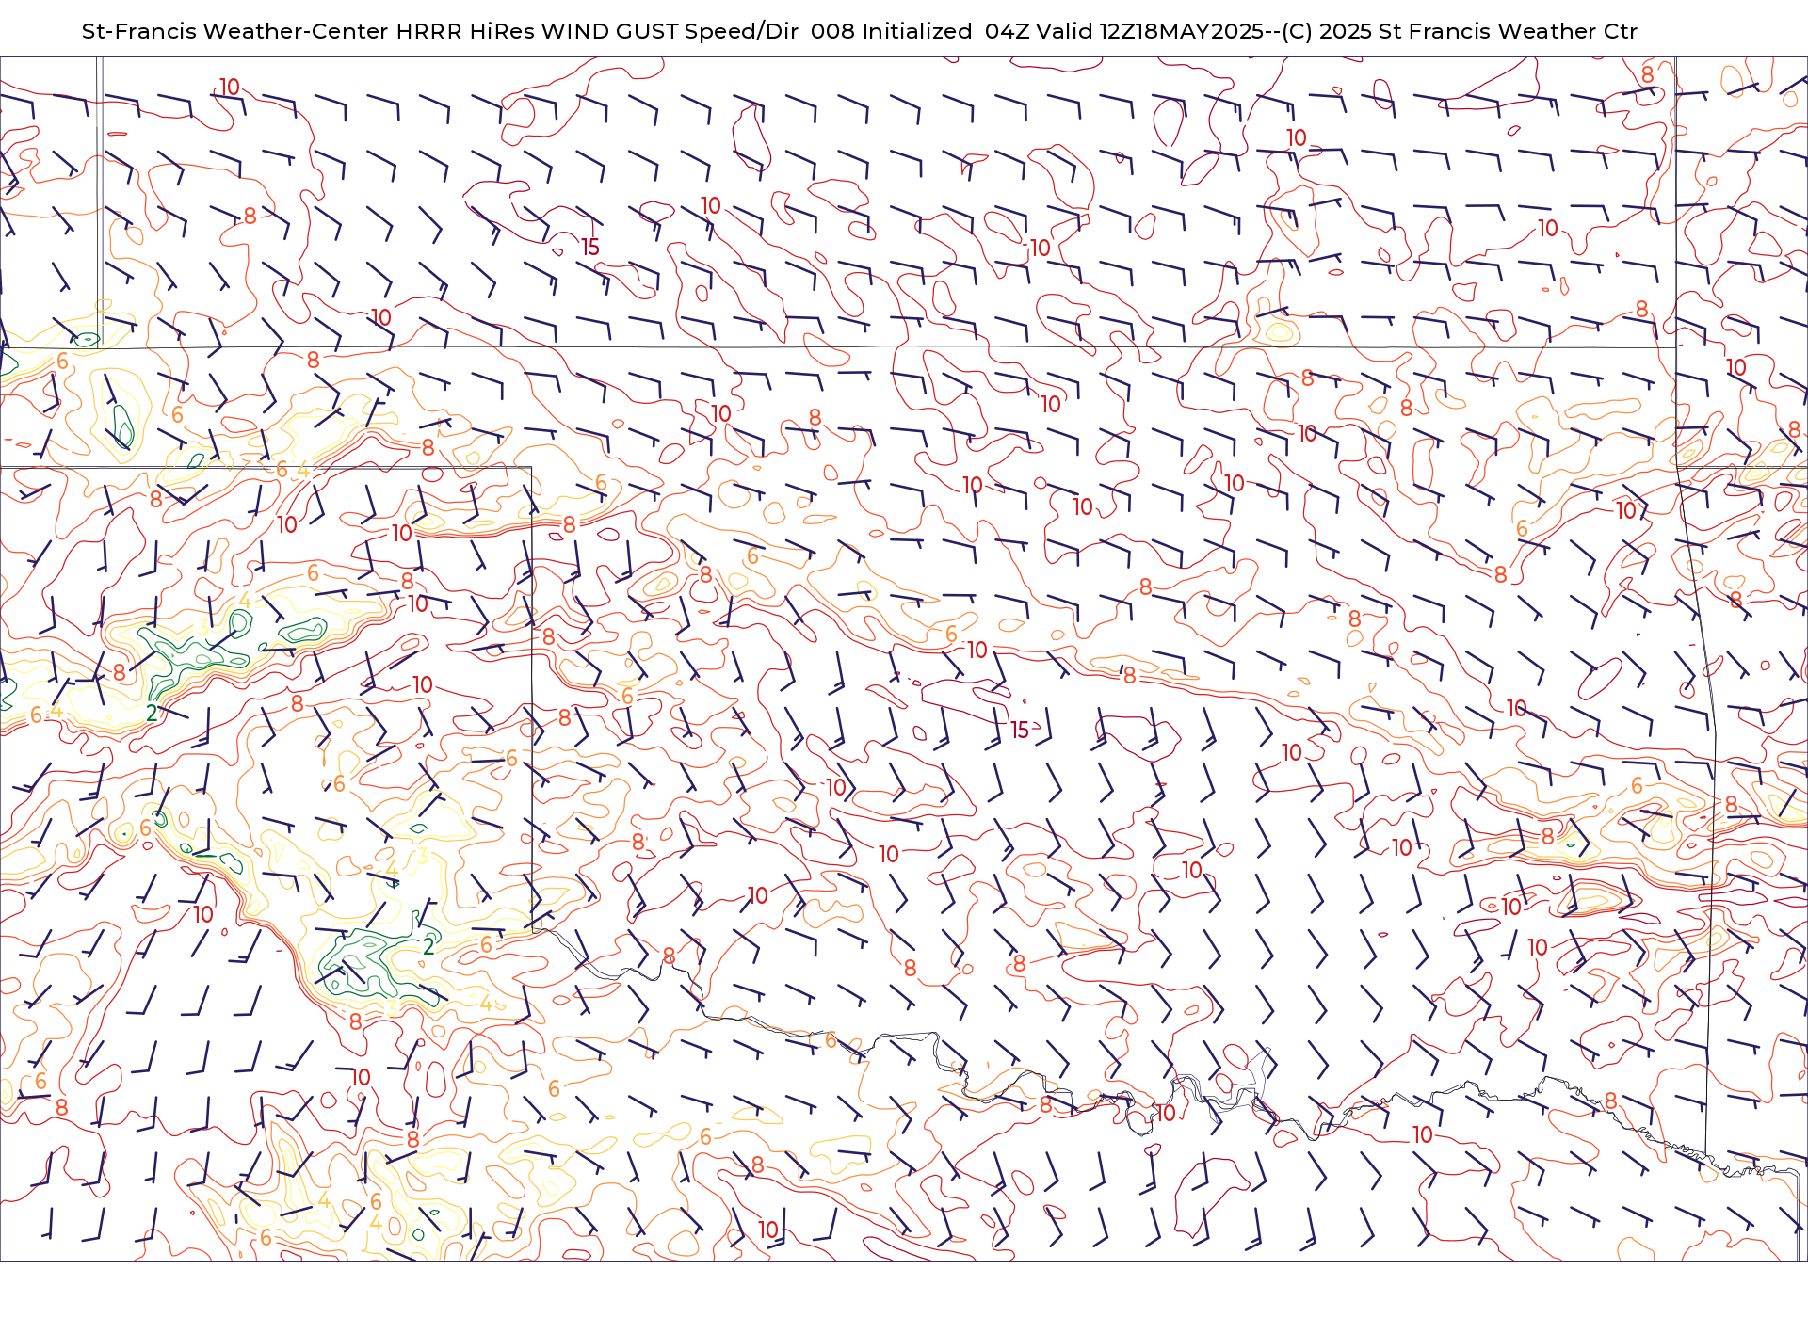The height and width of the screenshot is (1318, 1808).
Task: Click the '(C) 2025 St Francis Weather Ctr' notice
Action: pos(1460,31)
